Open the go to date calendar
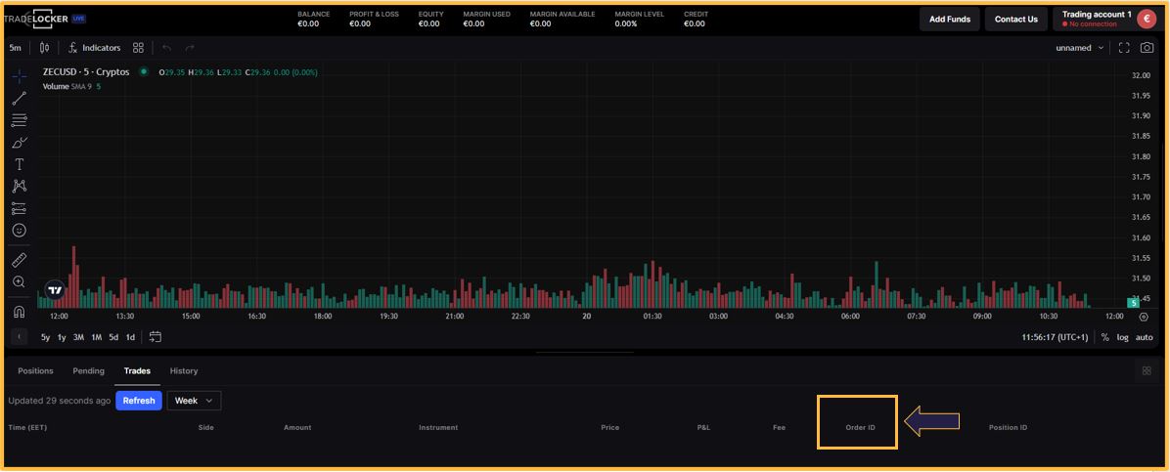 click(156, 337)
